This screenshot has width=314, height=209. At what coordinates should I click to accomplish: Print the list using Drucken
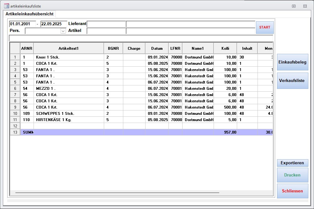(x=292, y=175)
